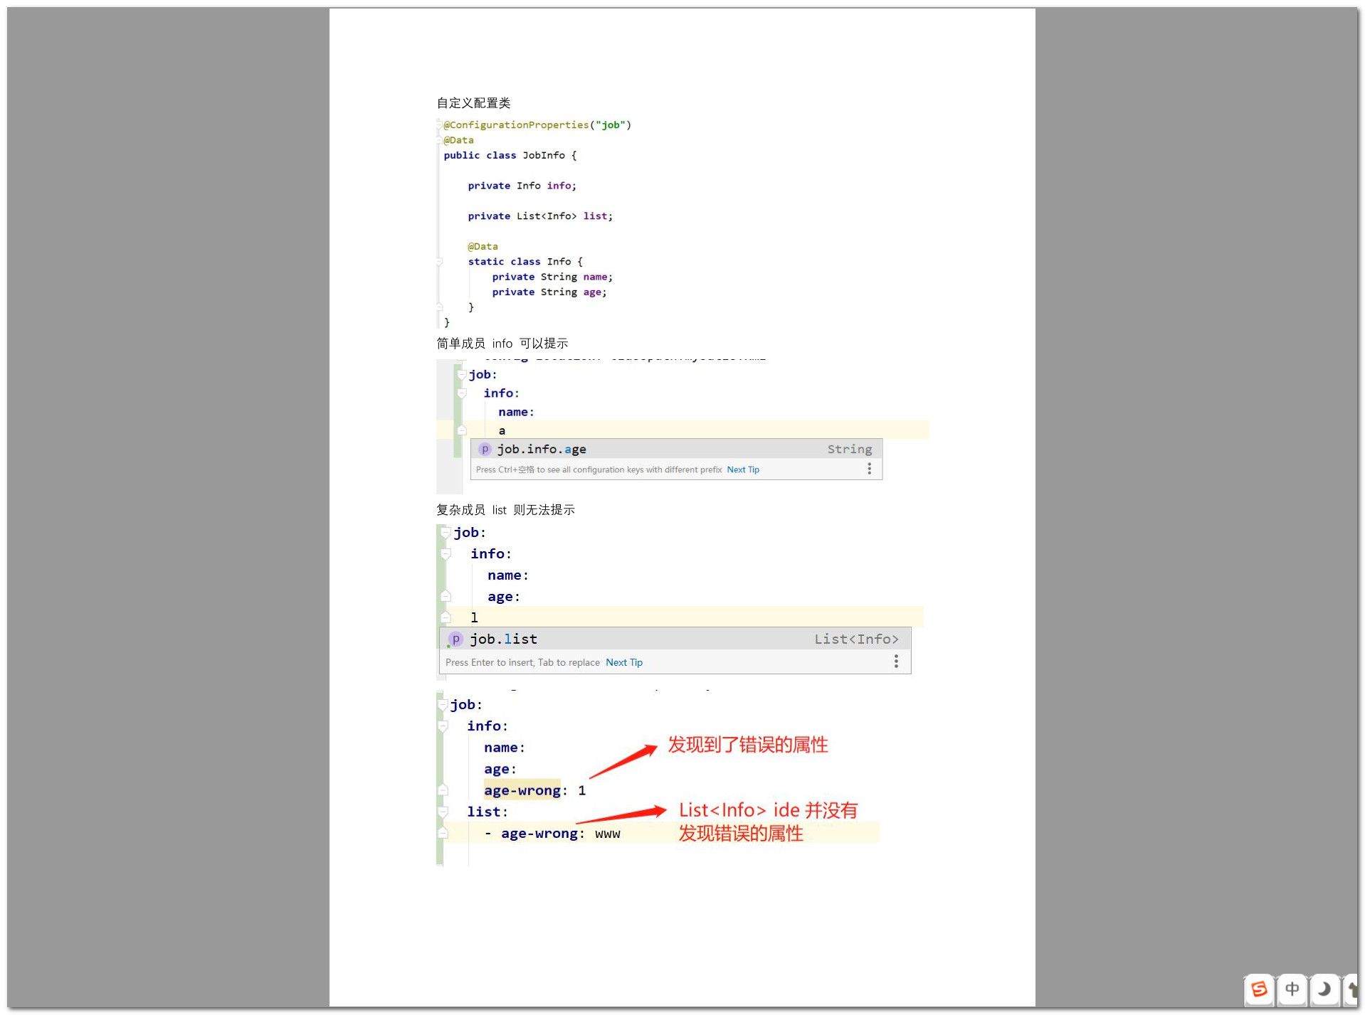Screen dimensions: 1365x1015
Task: Select the job.list completion suggestion
Action: point(504,639)
